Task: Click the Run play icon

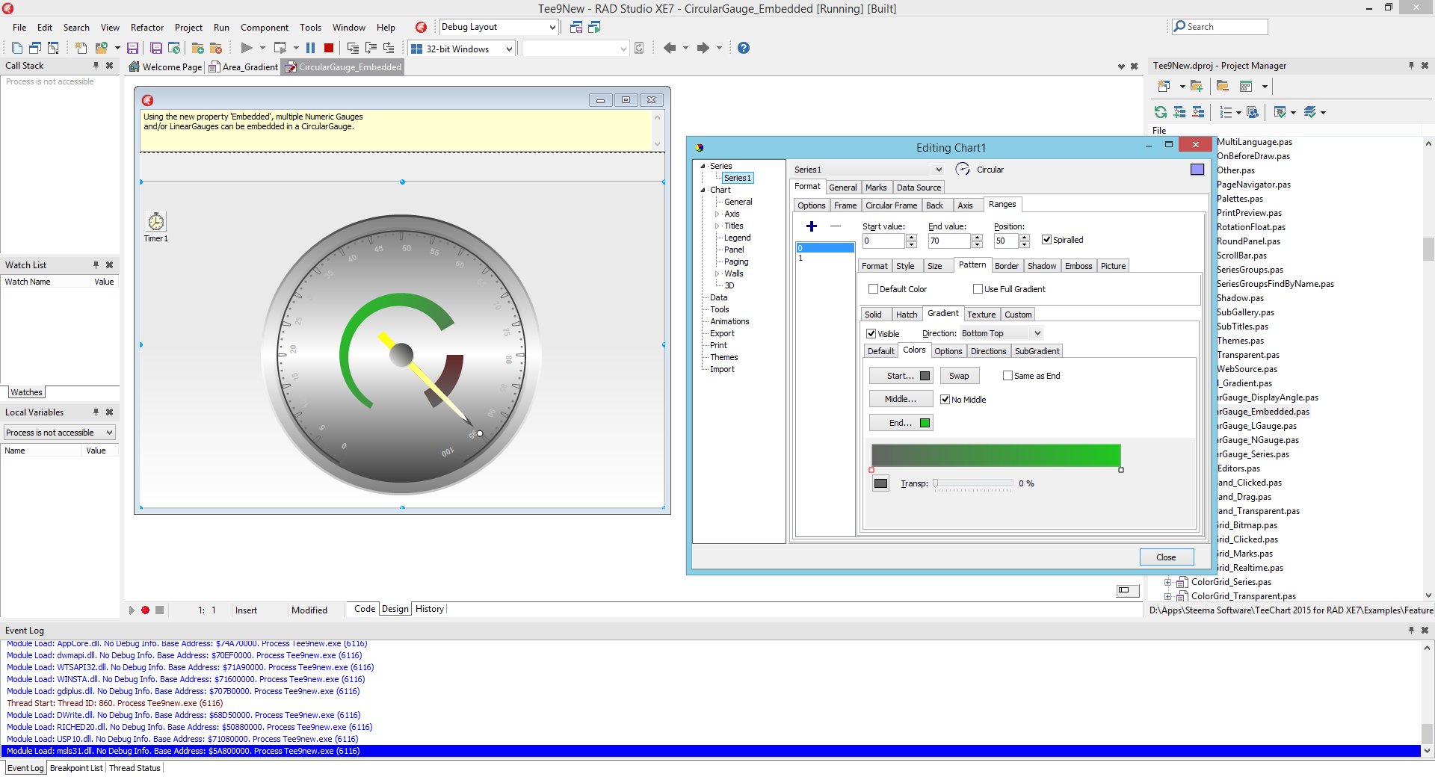Action: (x=246, y=48)
